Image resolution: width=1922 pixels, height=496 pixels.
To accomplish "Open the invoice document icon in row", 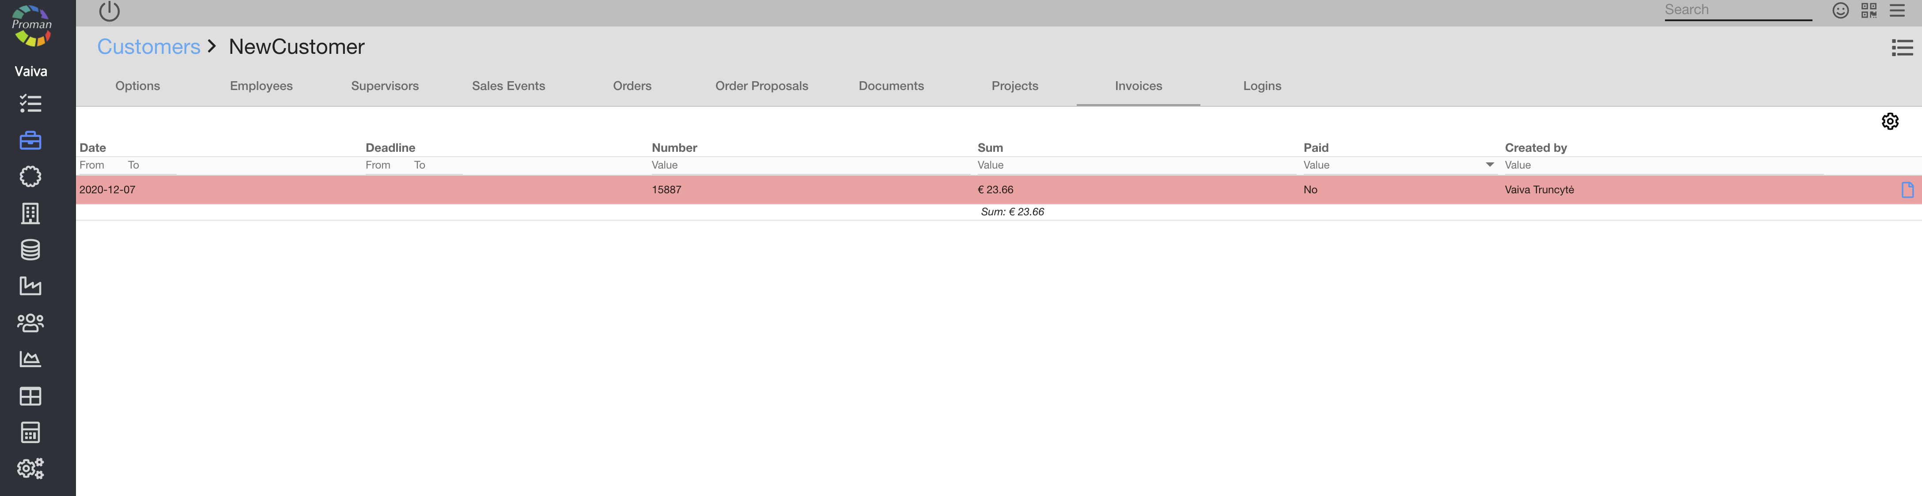I will (x=1907, y=190).
